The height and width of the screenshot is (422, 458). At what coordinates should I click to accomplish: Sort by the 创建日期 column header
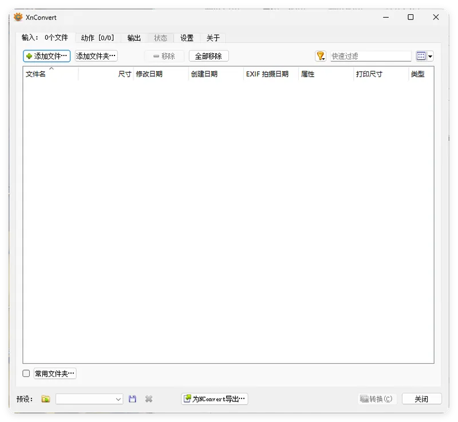[x=216, y=74]
